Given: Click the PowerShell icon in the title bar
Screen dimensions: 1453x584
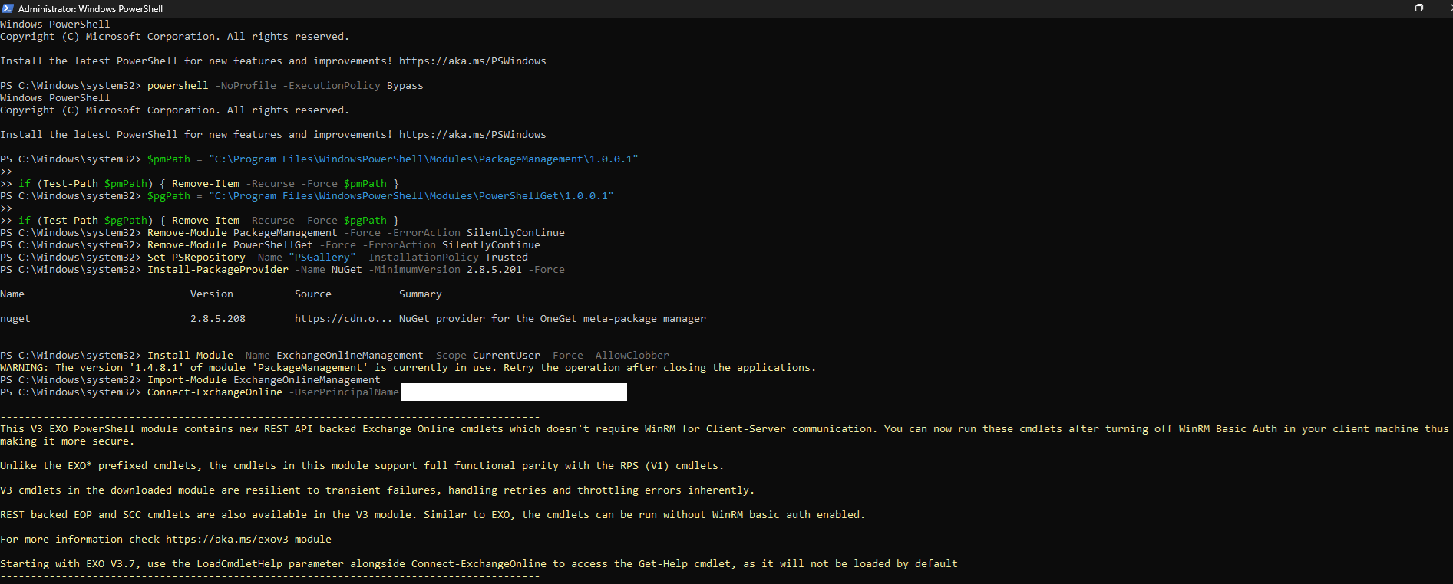Looking at the screenshot, I should pos(8,8).
